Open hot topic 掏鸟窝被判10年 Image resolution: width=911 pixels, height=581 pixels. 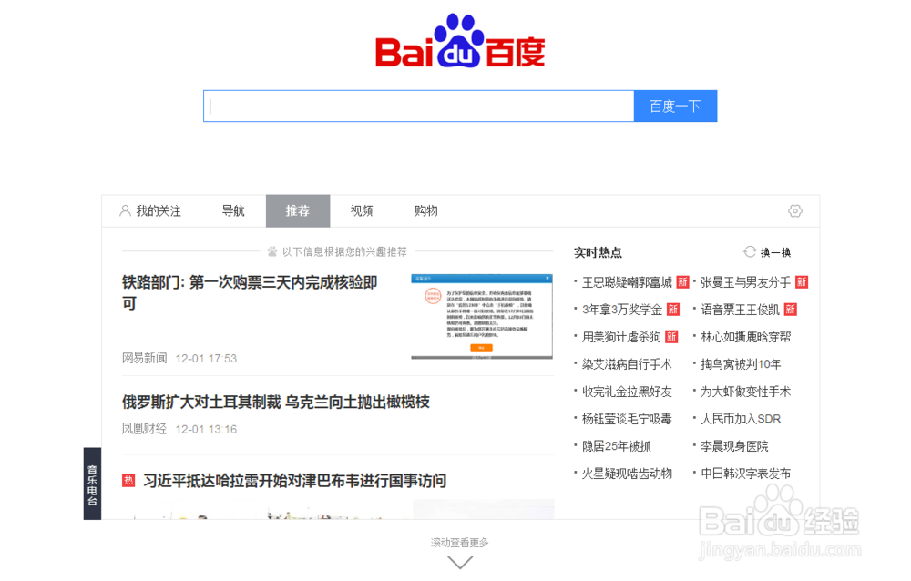click(x=741, y=364)
